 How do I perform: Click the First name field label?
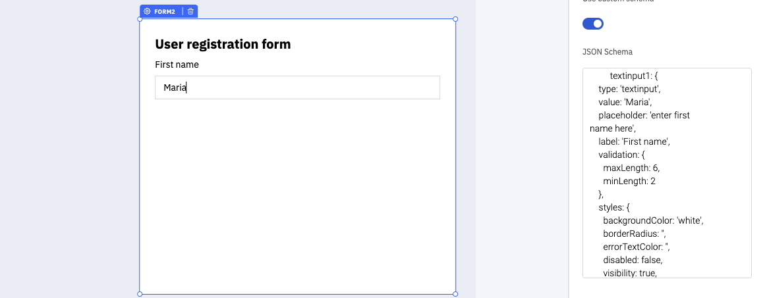(177, 64)
